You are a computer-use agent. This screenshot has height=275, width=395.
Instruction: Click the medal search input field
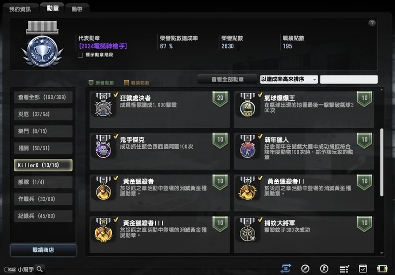pos(349,79)
